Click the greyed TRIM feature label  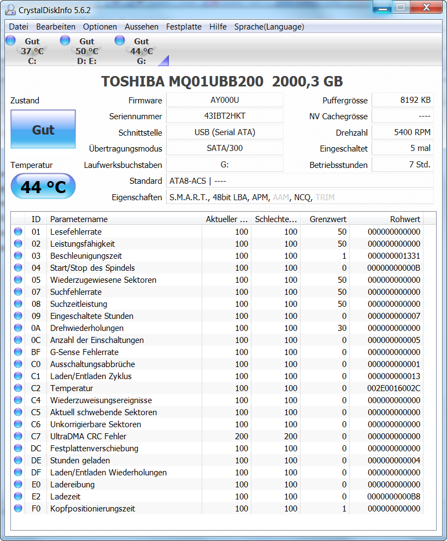pos(325,197)
